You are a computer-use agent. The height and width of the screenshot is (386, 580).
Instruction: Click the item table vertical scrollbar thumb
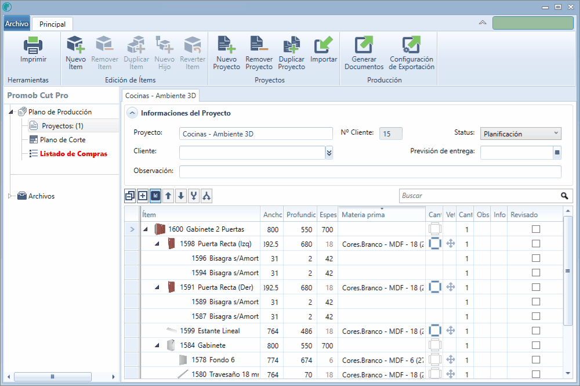pyautogui.click(x=567, y=271)
